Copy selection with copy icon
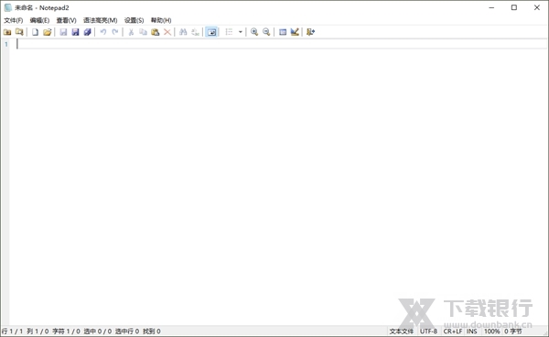Screen dimensions: 549x337 coord(143,32)
